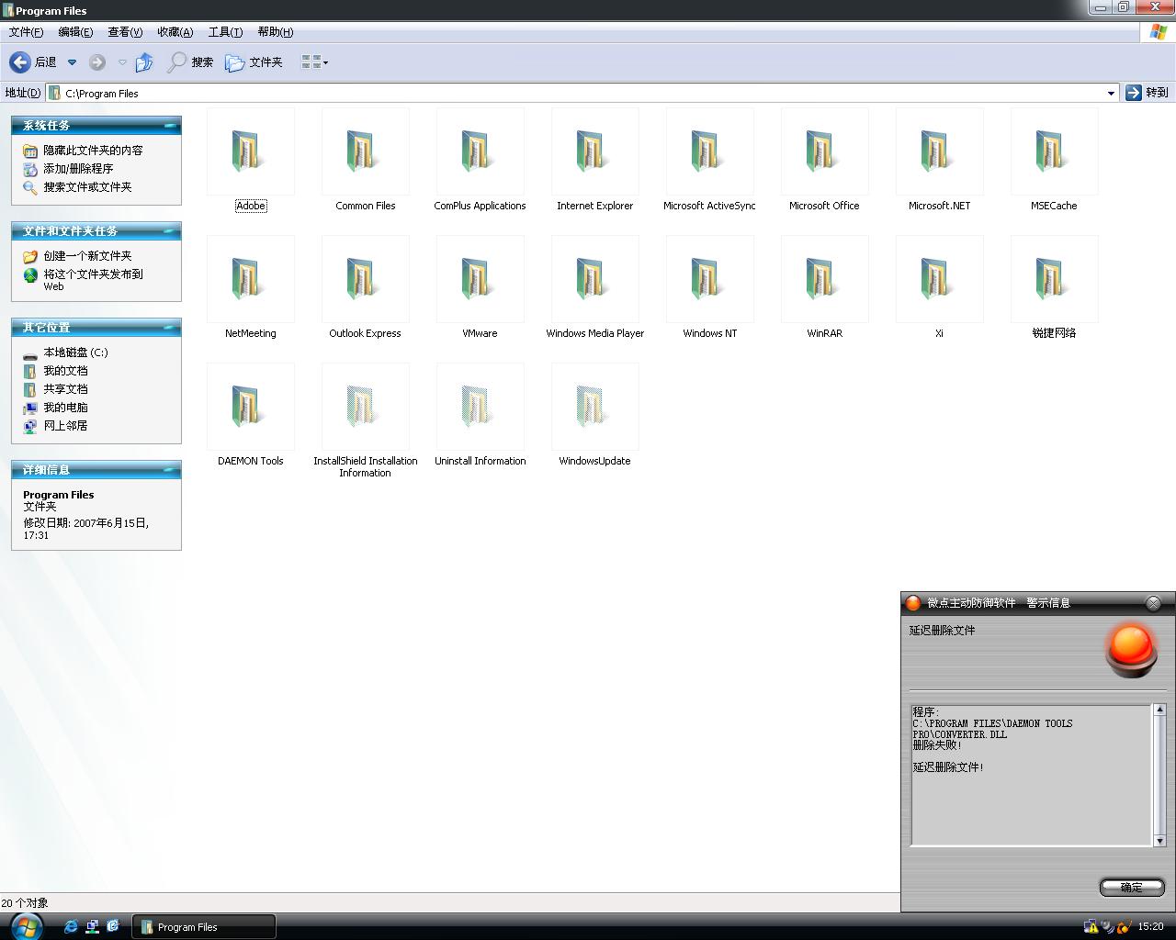1176x940 pixels.
Task: Collapse the 文件和文件夹任务 panel
Action: click(x=170, y=231)
